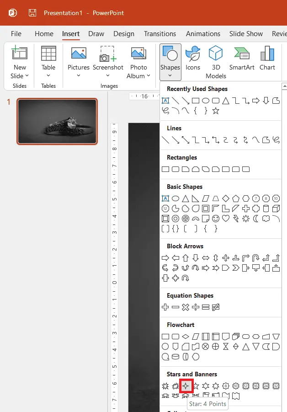Pick the Up Arrow in Block Arrows

(186, 258)
